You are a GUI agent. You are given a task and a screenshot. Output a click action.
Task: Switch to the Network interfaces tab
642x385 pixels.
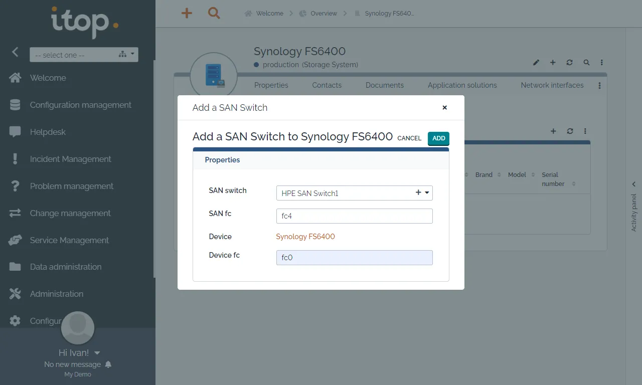pyautogui.click(x=552, y=85)
